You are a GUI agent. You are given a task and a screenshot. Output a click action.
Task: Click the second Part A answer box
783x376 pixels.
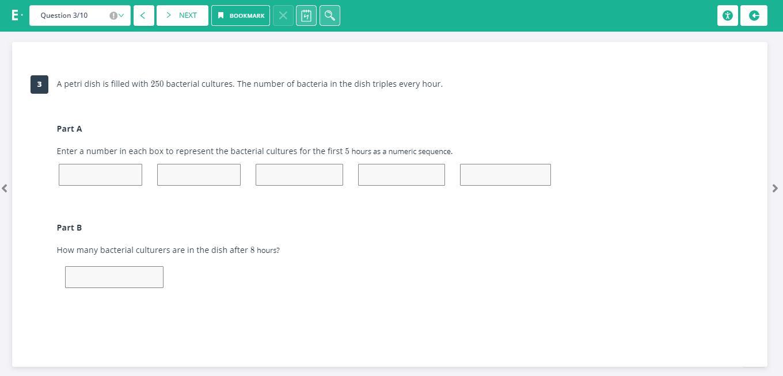click(199, 175)
